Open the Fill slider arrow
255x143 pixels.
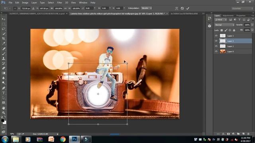[x=252, y=30]
